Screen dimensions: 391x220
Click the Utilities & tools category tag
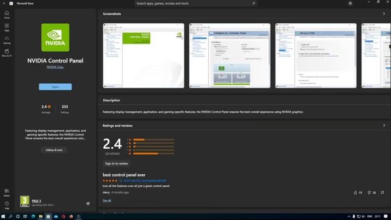click(54, 150)
